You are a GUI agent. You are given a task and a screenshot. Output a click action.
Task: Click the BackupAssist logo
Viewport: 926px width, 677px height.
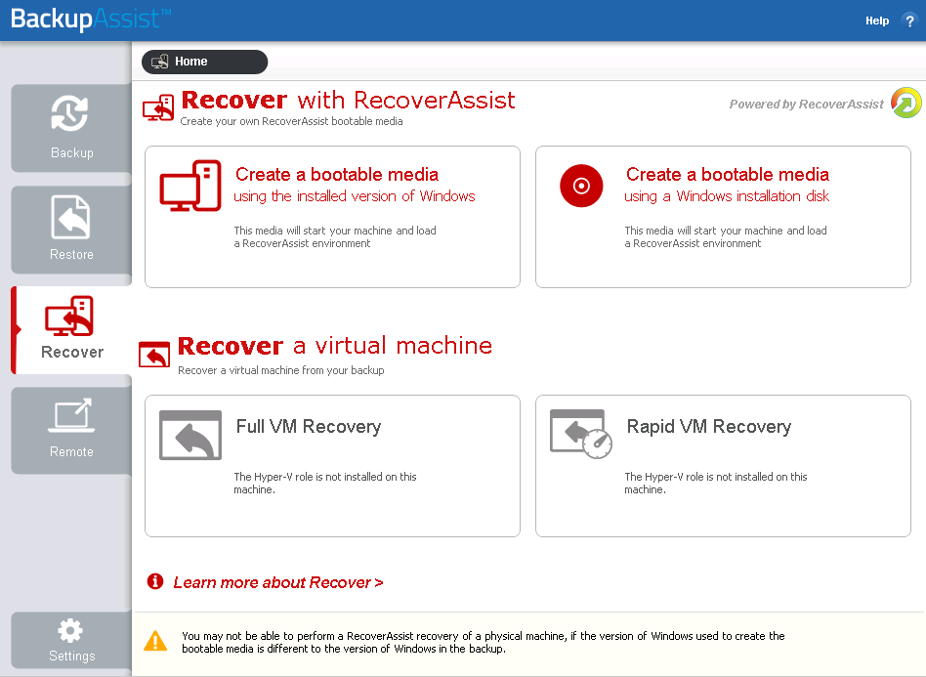[91, 19]
